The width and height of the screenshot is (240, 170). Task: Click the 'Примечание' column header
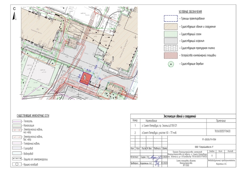[221, 121]
